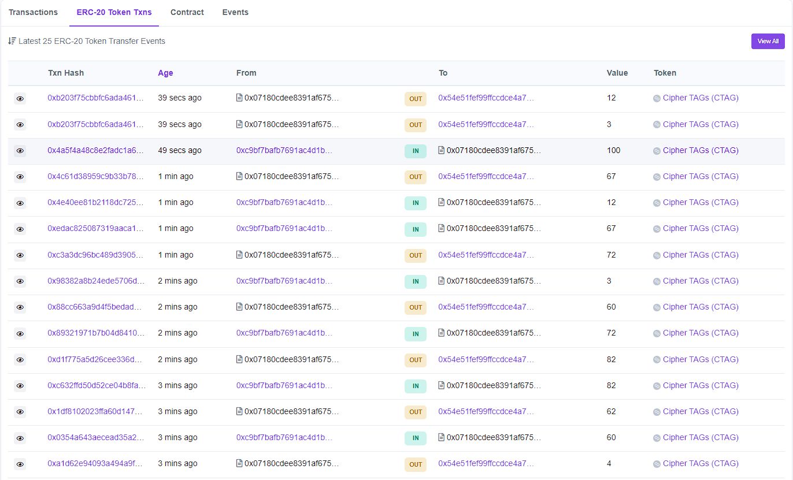Click eye icon beside hash 0x98382a8b24ede5706d

pos(20,281)
